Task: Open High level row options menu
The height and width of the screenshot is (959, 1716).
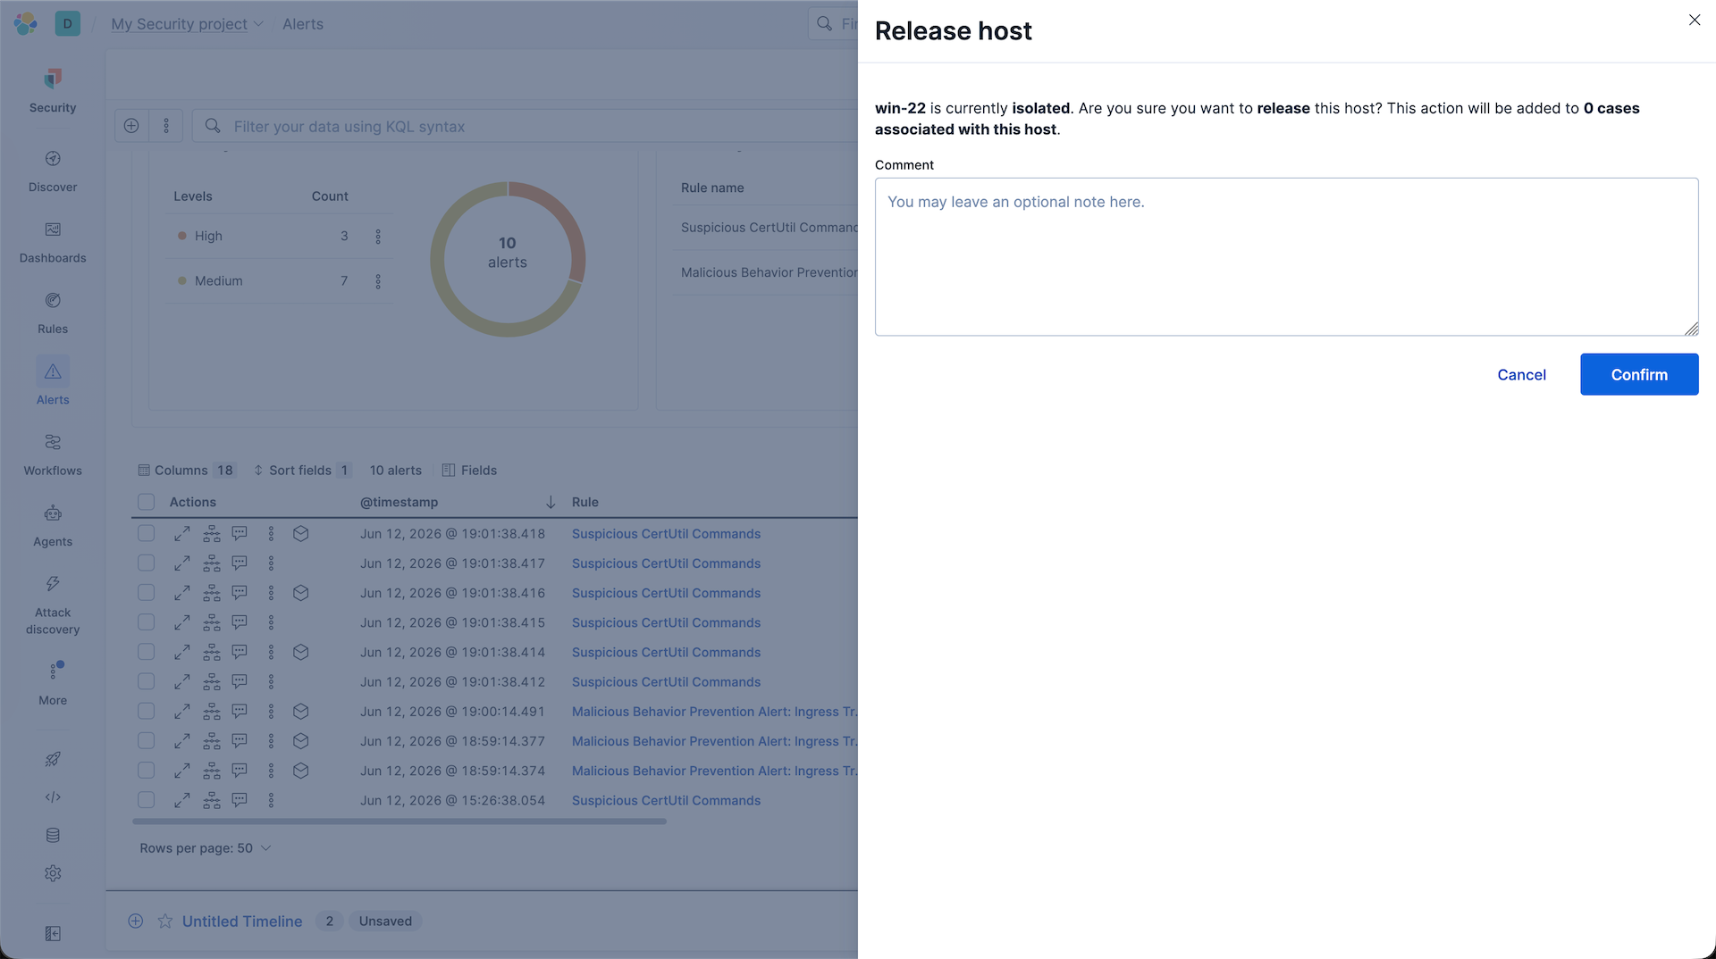Action: (x=378, y=237)
